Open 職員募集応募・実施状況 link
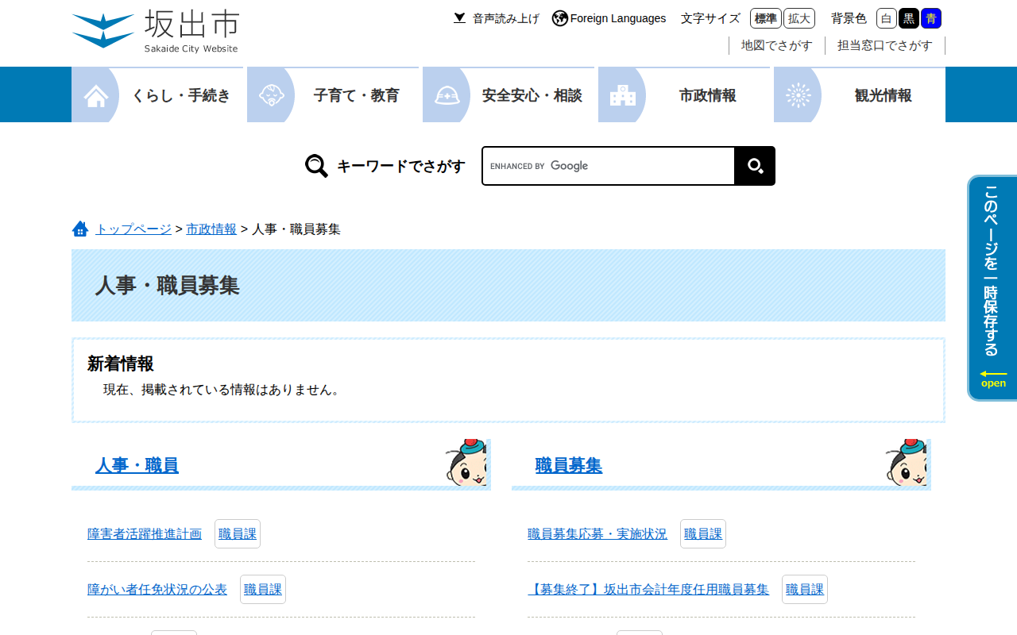Image resolution: width=1017 pixels, height=635 pixels. click(597, 533)
